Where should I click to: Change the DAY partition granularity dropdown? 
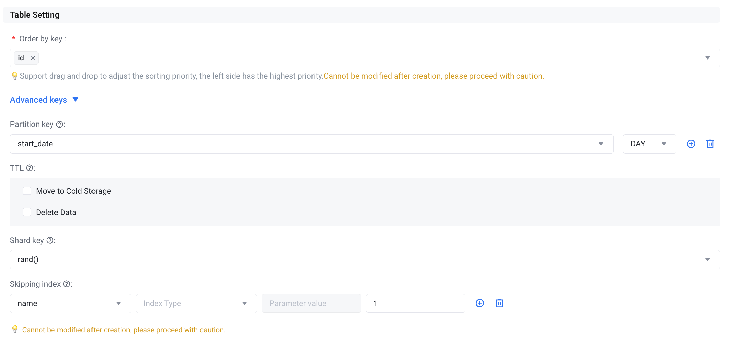coord(649,144)
